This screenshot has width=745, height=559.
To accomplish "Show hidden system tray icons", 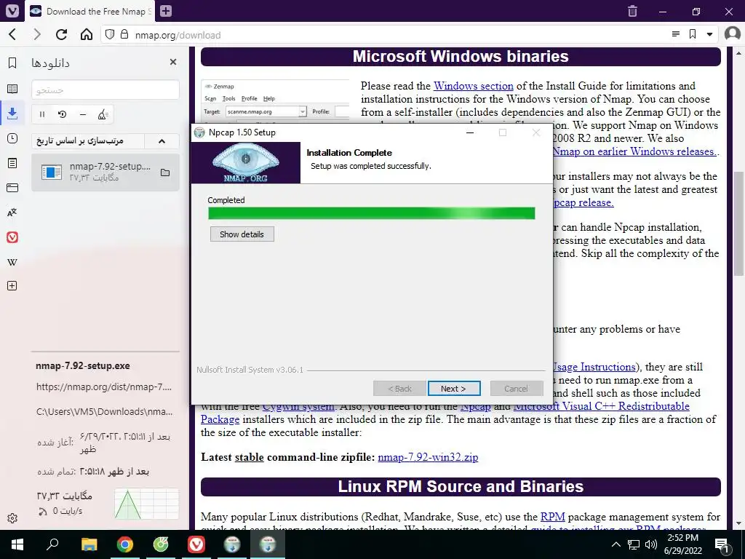I will point(615,544).
